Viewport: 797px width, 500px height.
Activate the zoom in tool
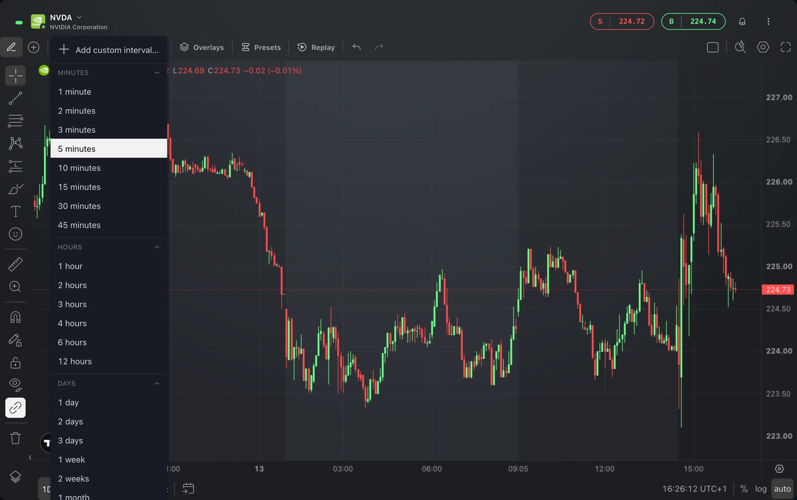(x=15, y=286)
